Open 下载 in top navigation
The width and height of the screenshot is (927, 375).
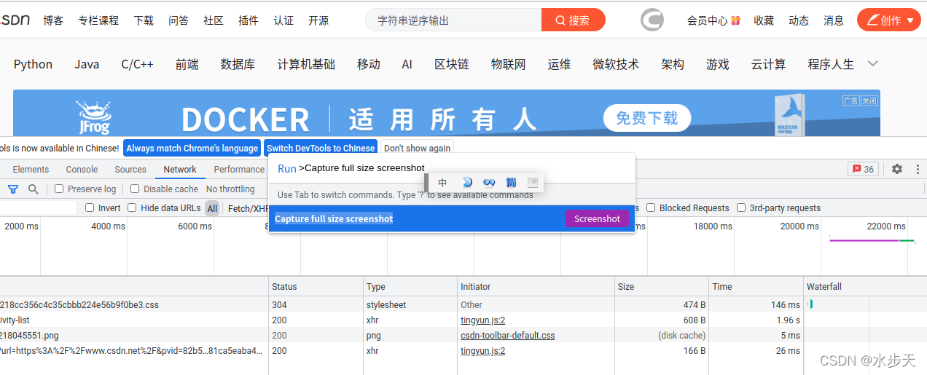click(144, 20)
